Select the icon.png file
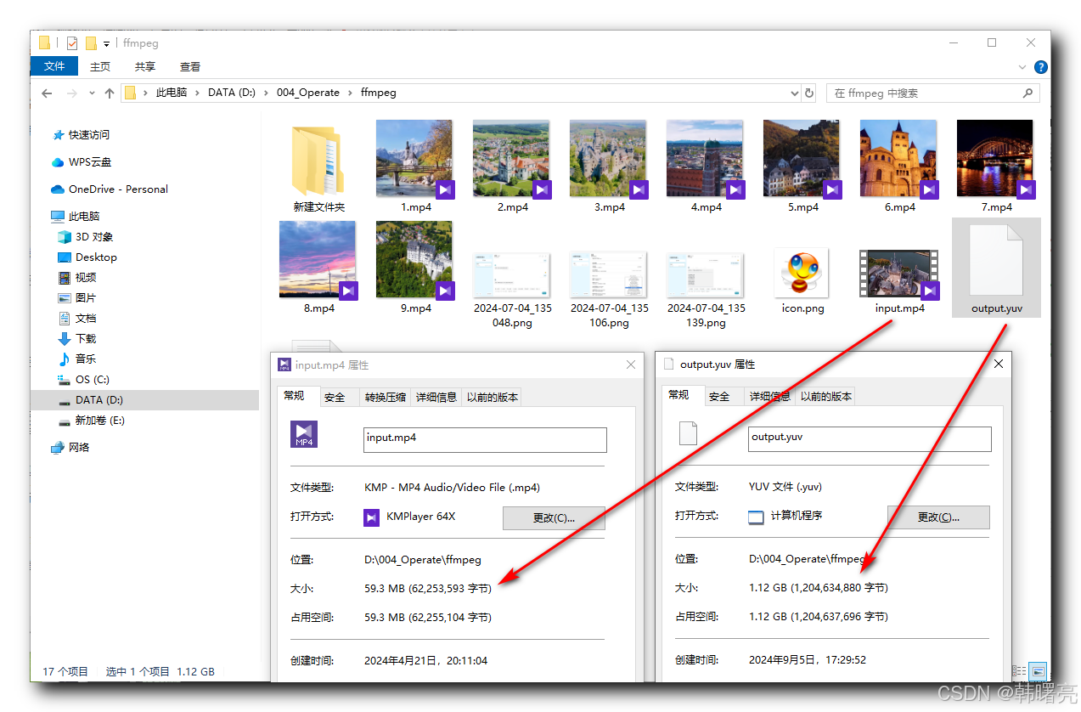This screenshot has height=712, width=1081. pyautogui.click(x=802, y=274)
